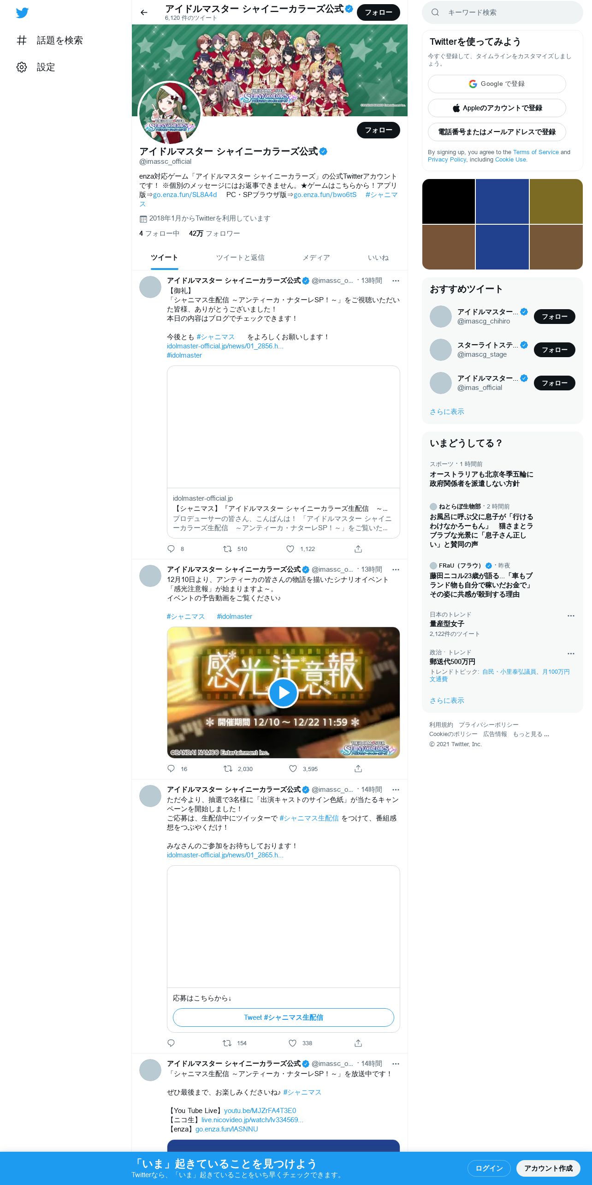Click the header フォロー button
The image size is (592, 1185).
[x=379, y=12]
